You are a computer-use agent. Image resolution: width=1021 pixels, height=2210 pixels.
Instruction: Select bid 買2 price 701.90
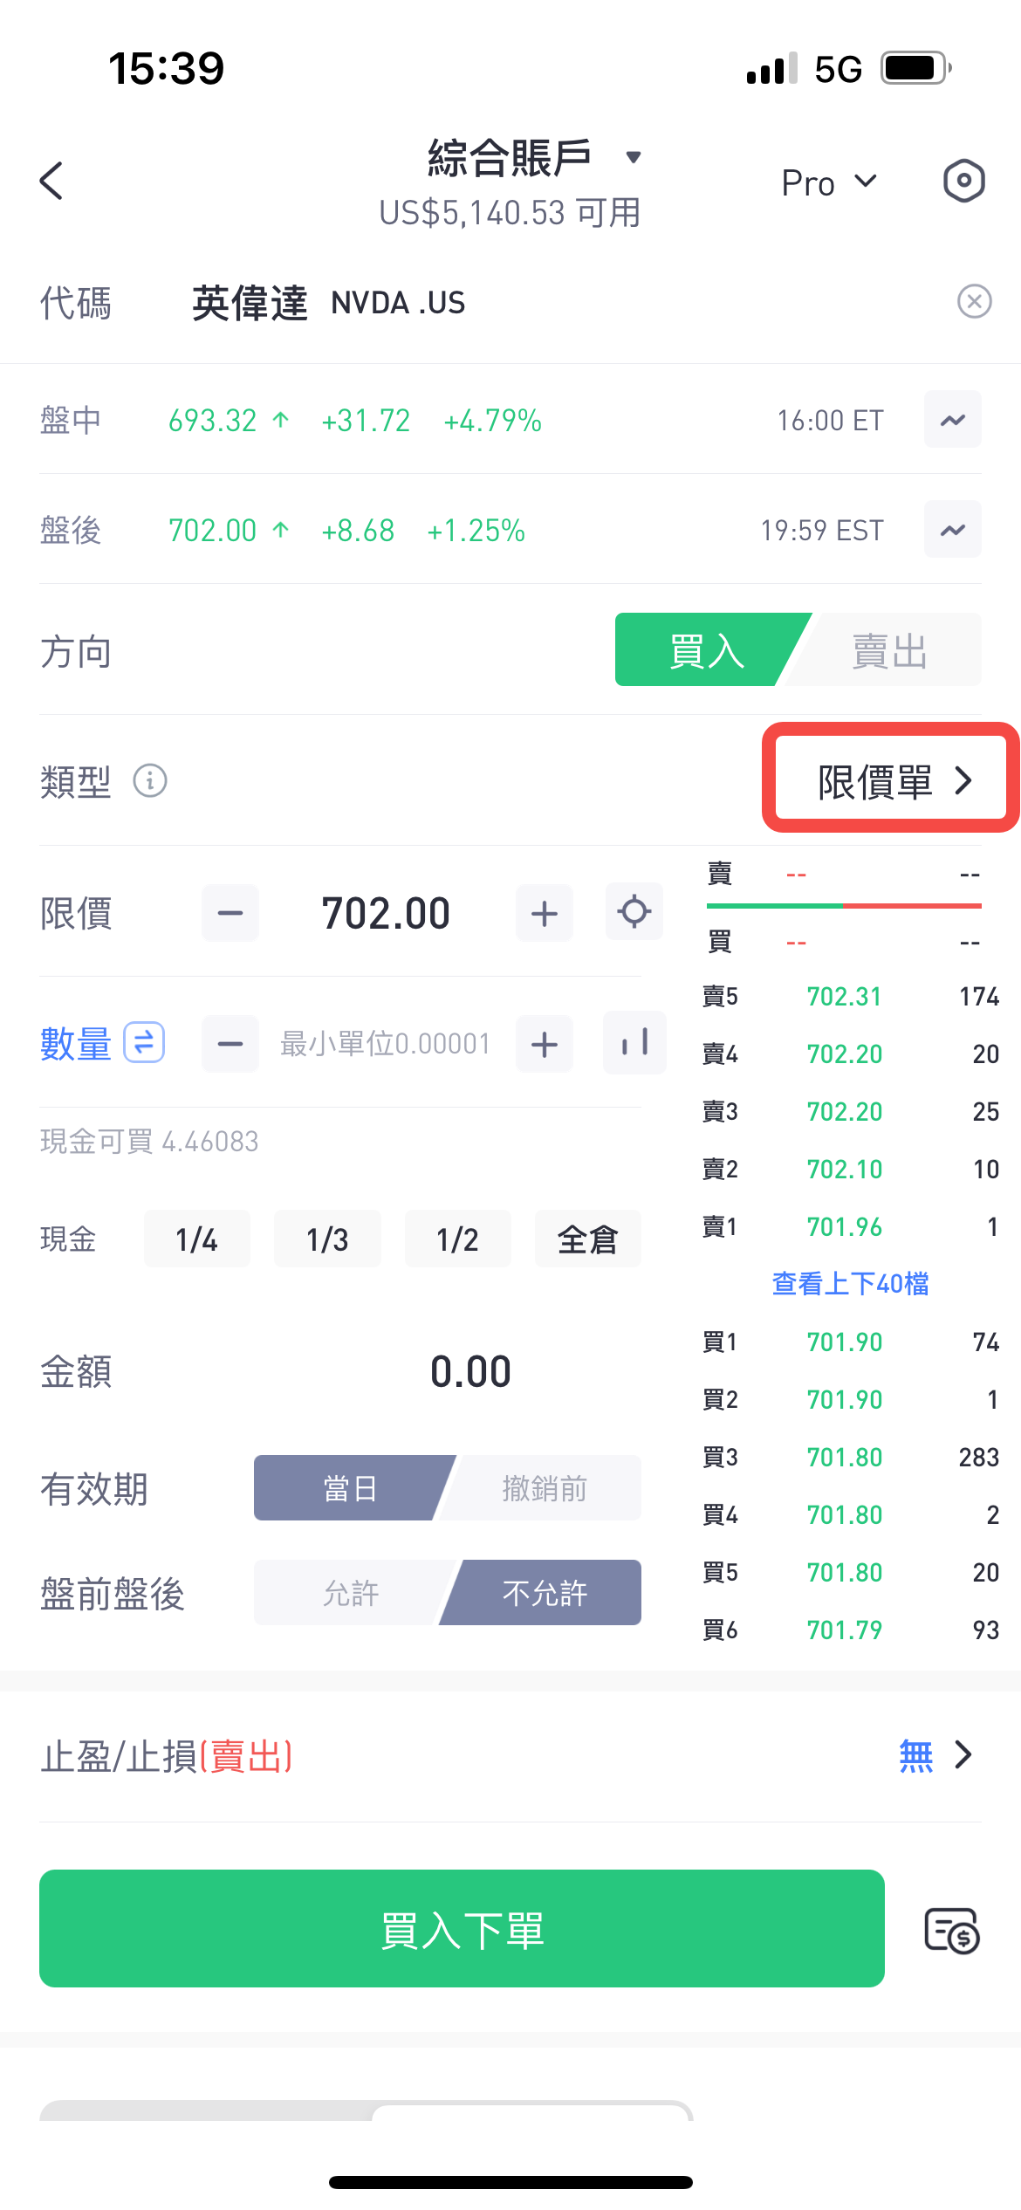point(844,1399)
